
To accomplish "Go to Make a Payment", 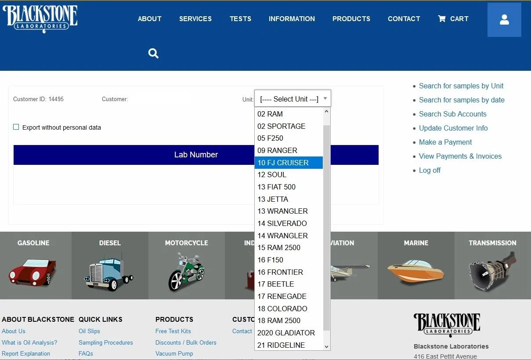I will (445, 142).
